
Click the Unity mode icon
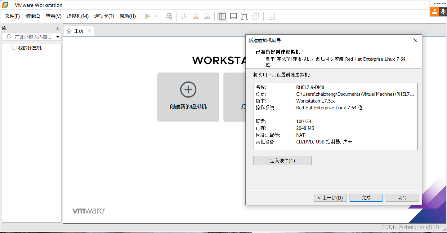256,16
